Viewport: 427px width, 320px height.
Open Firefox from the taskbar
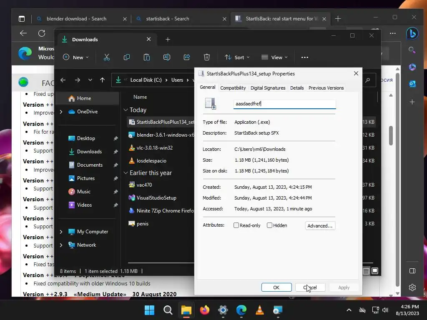point(205,310)
